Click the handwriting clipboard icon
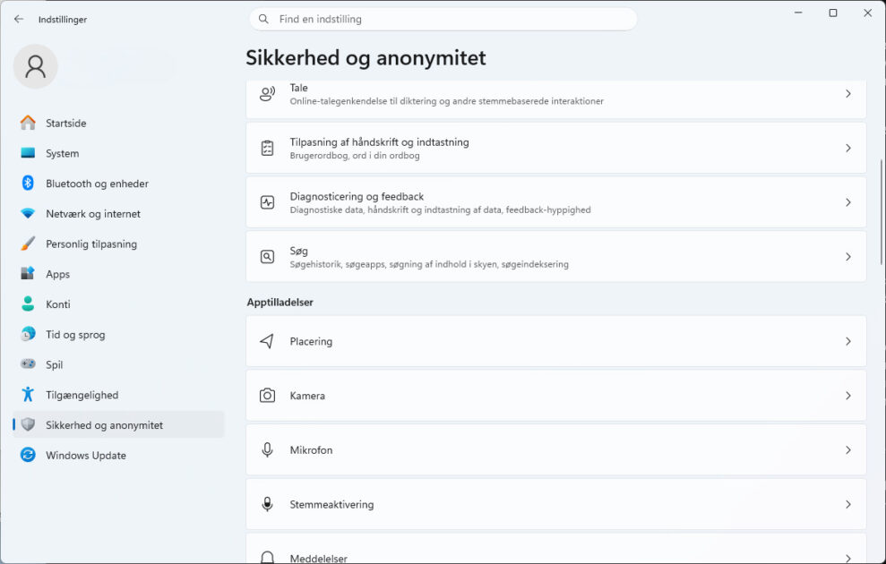This screenshot has height=564, width=886. tap(267, 148)
